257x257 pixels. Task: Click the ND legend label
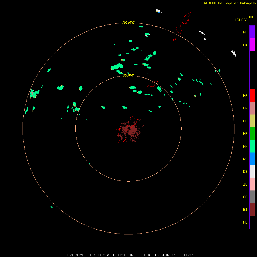coord(245,222)
